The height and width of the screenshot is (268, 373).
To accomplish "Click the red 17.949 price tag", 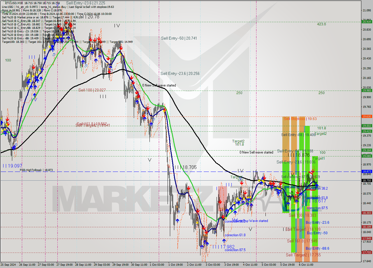I will [367, 238].
